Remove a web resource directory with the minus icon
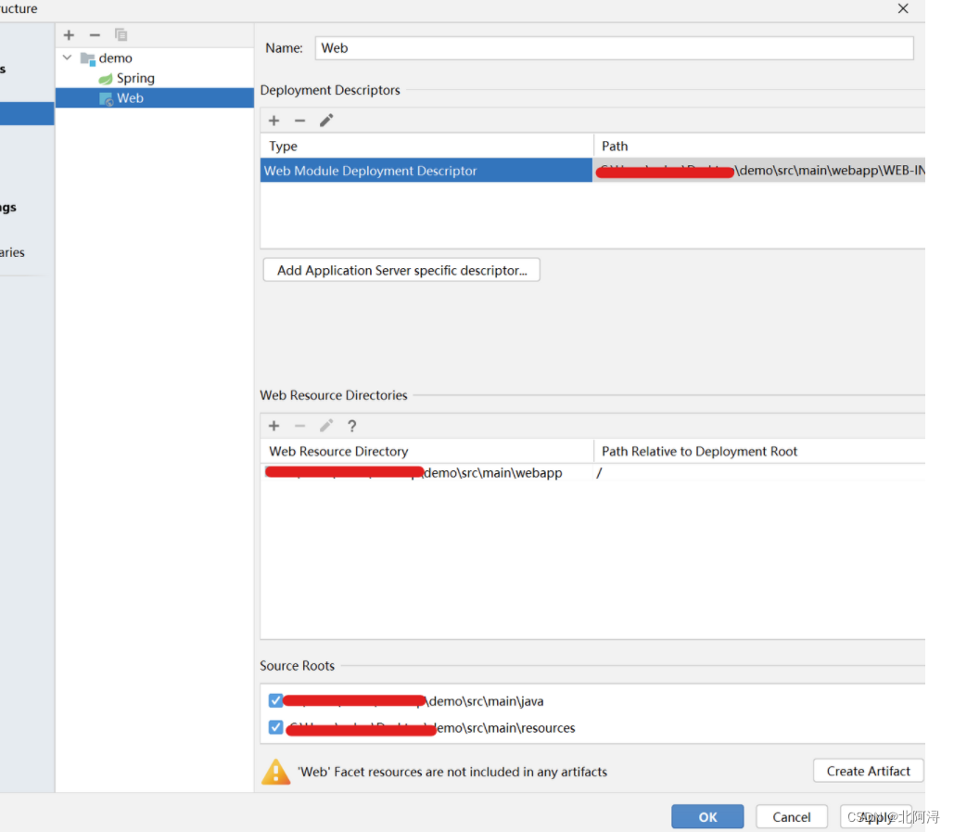This screenshot has width=954, height=832. click(x=299, y=425)
